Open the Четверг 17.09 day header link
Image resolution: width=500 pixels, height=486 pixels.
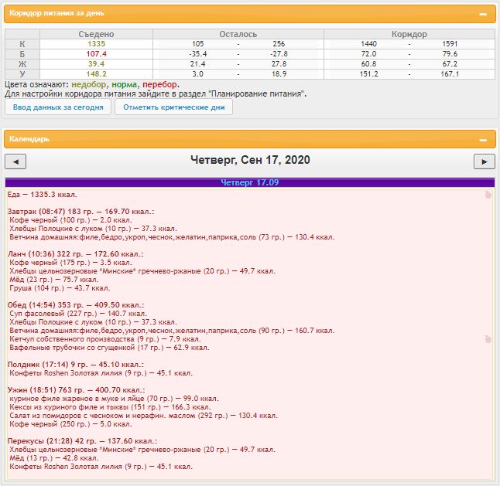point(250,182)
